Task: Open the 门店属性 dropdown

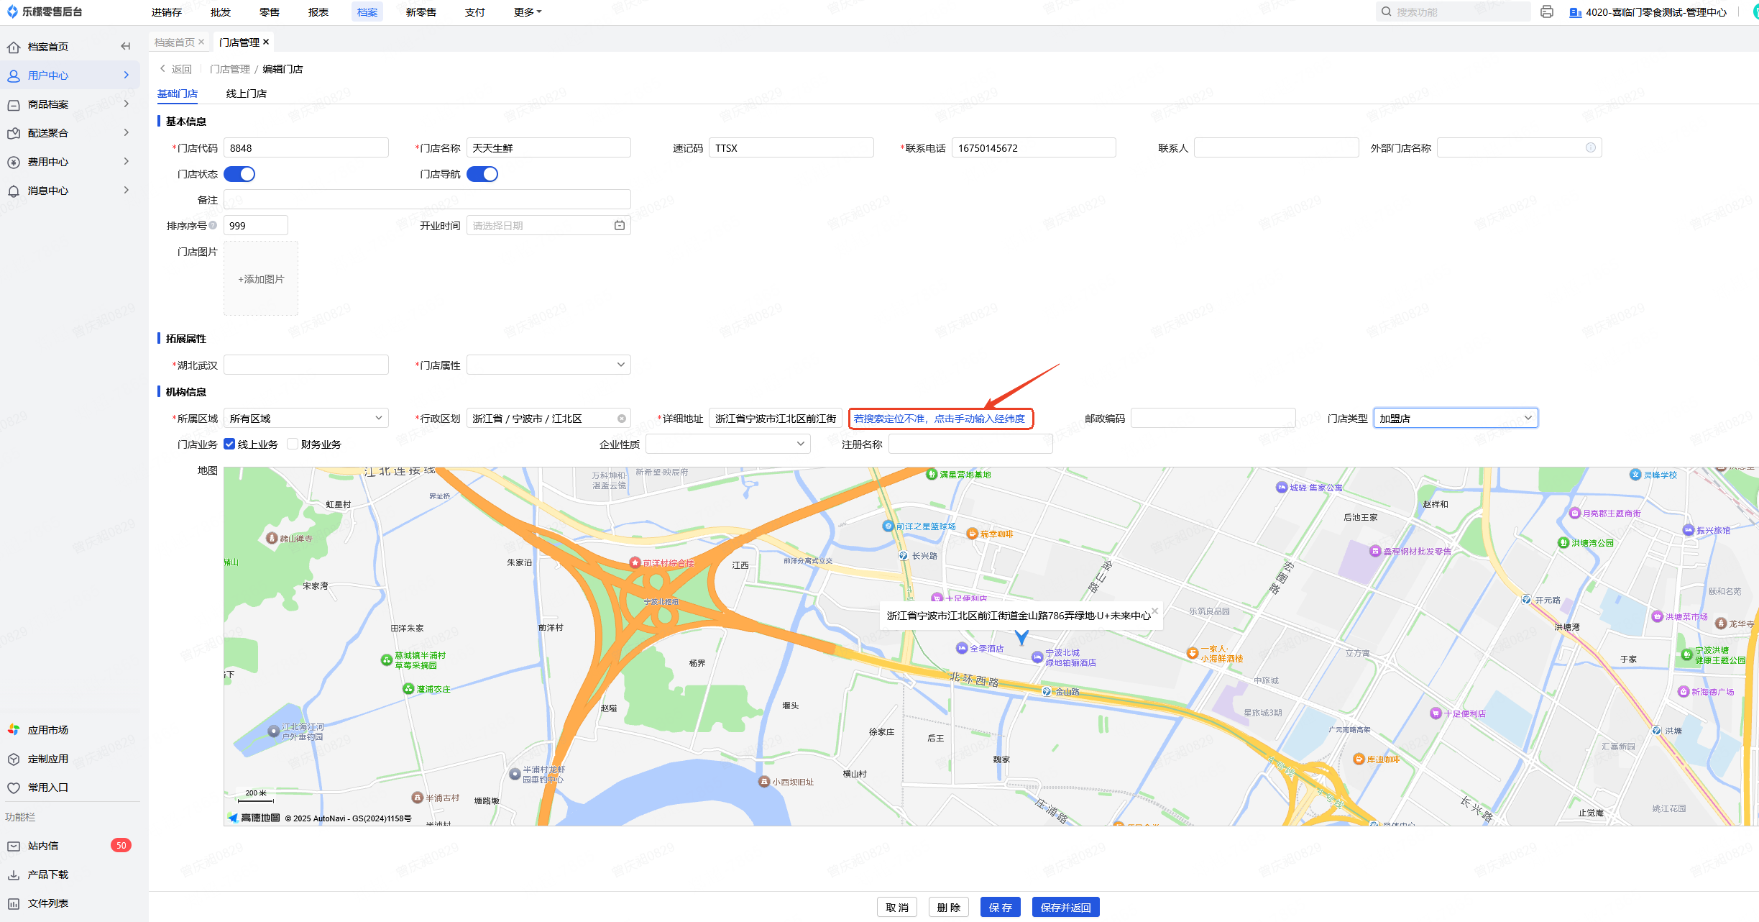Action: (548, 365)
